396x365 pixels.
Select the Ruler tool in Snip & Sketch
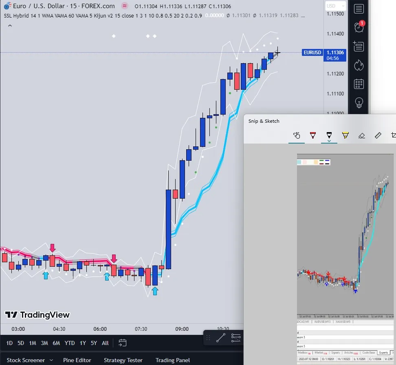coord(378,135)
